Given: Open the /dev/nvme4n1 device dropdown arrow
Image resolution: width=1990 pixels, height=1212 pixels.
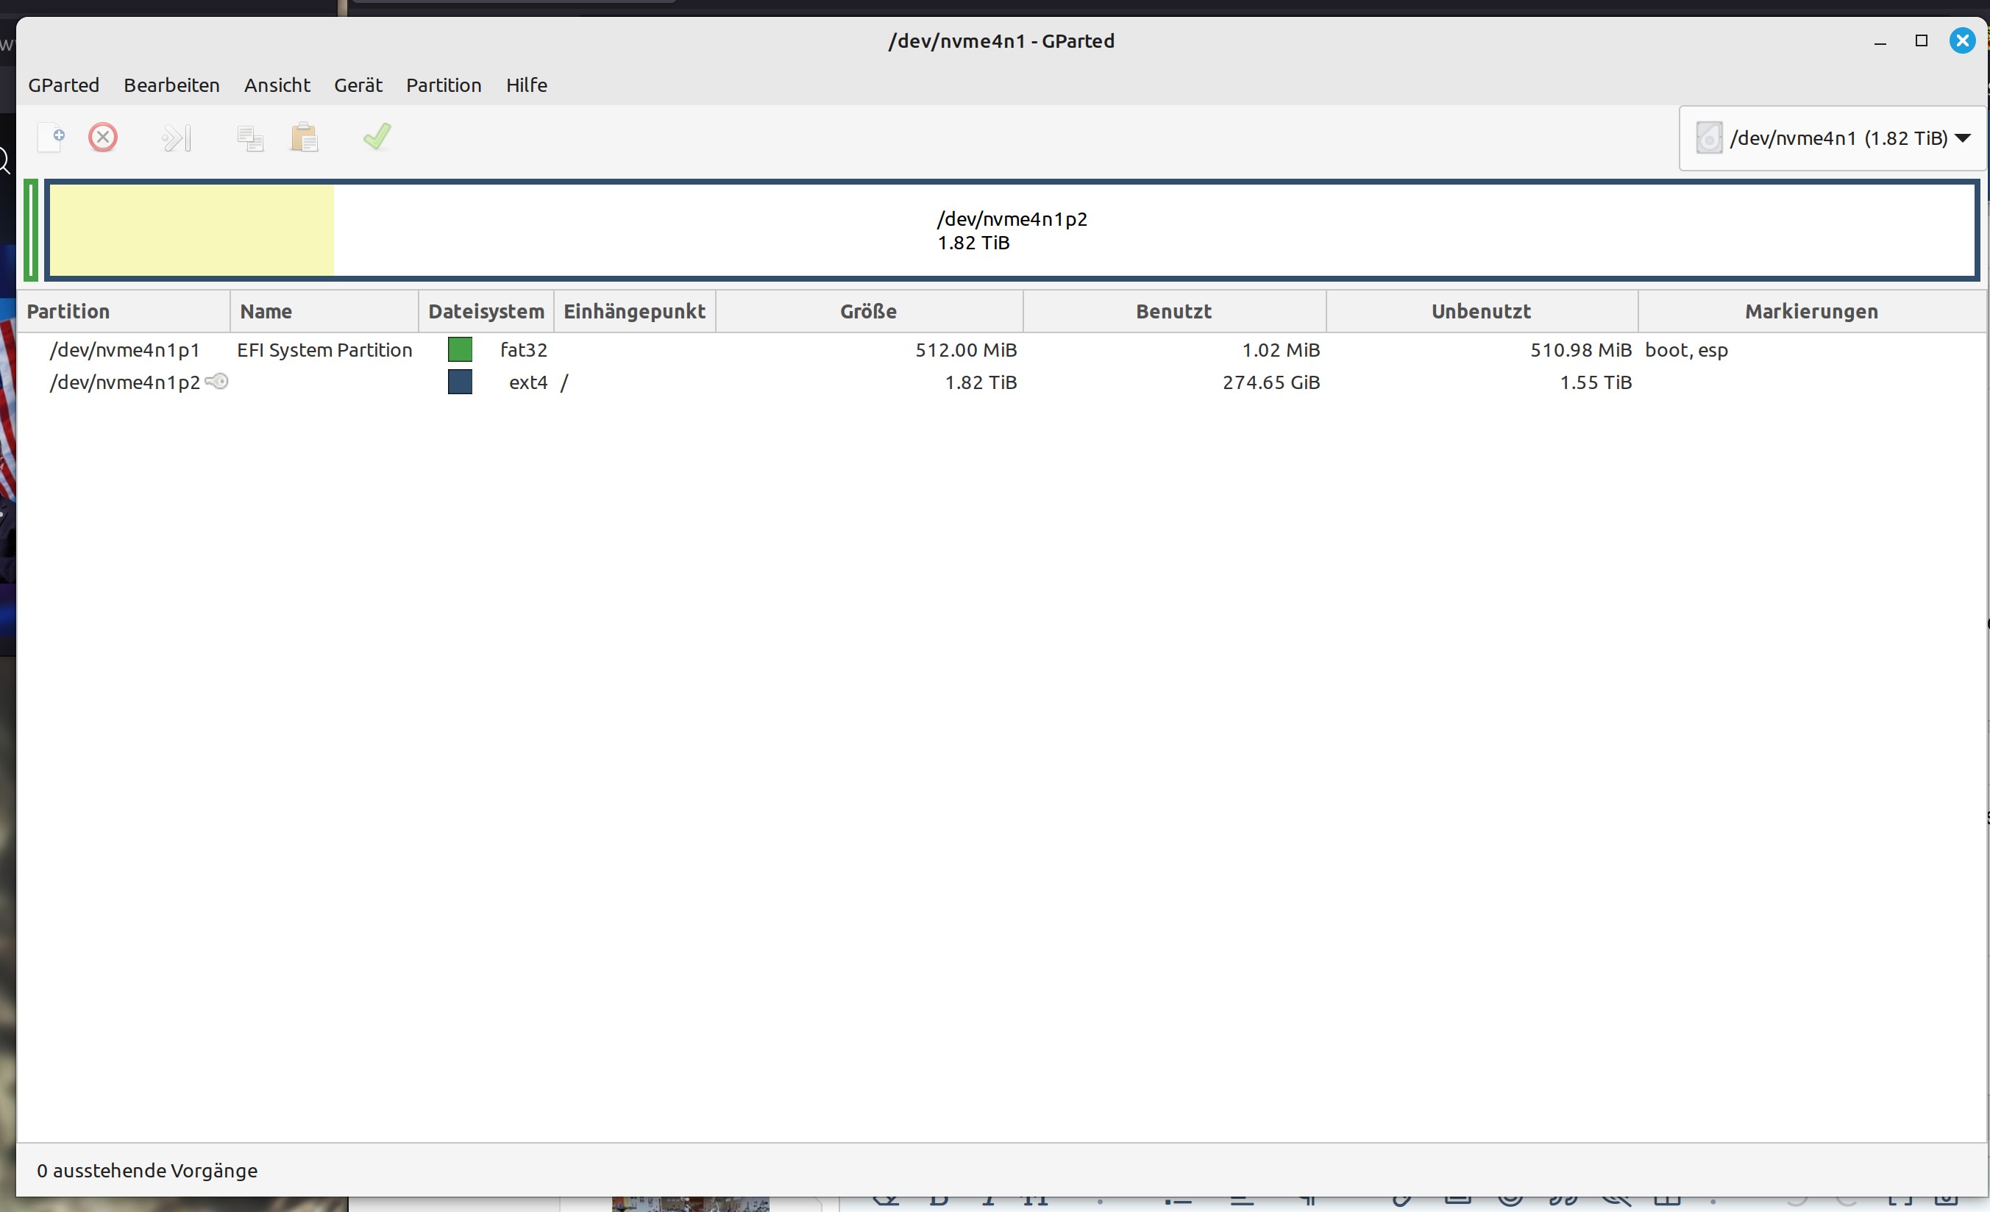Looking at the screenshot, I should [1963, 138].
